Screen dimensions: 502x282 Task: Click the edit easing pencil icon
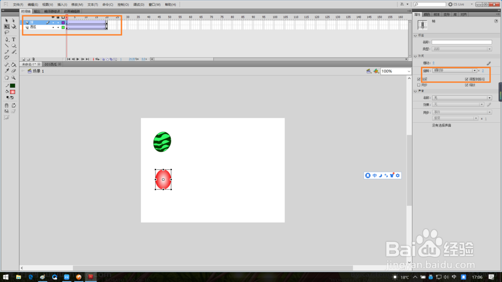(488, 63)
